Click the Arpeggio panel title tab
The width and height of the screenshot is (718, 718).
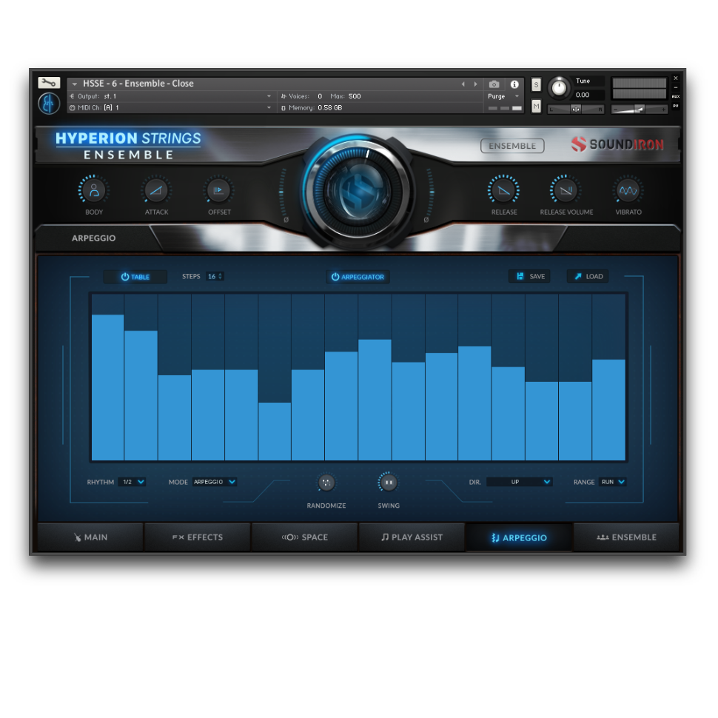pos(93,238)
